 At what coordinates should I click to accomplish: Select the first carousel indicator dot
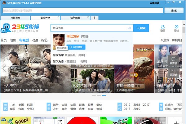(94, 95)
